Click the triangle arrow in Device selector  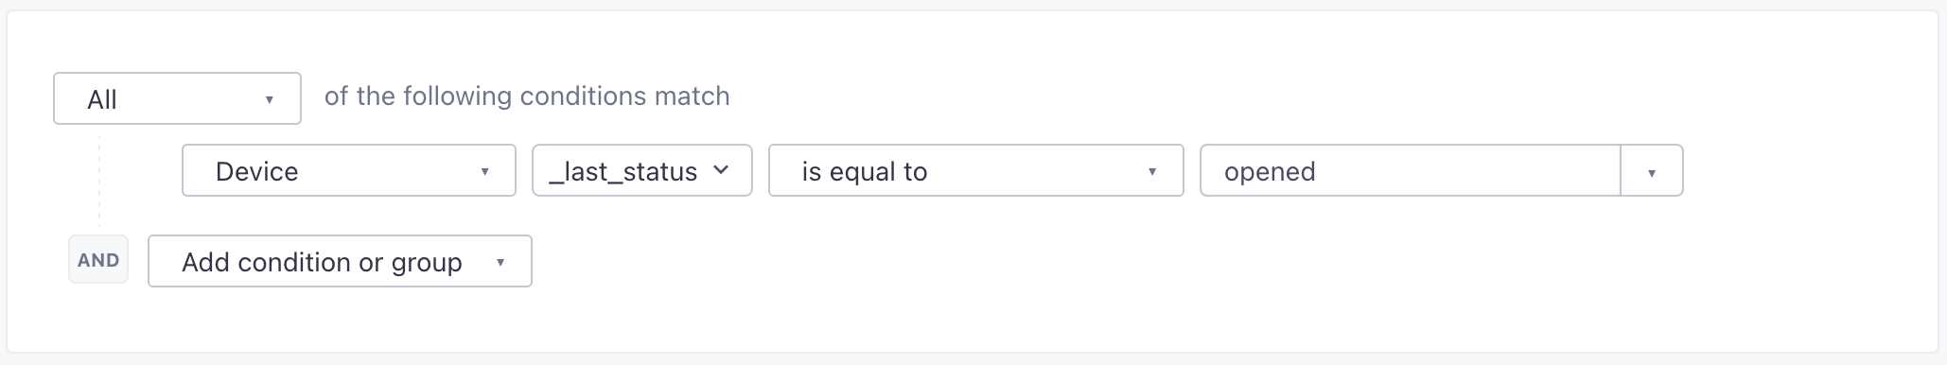click(484, 171)
